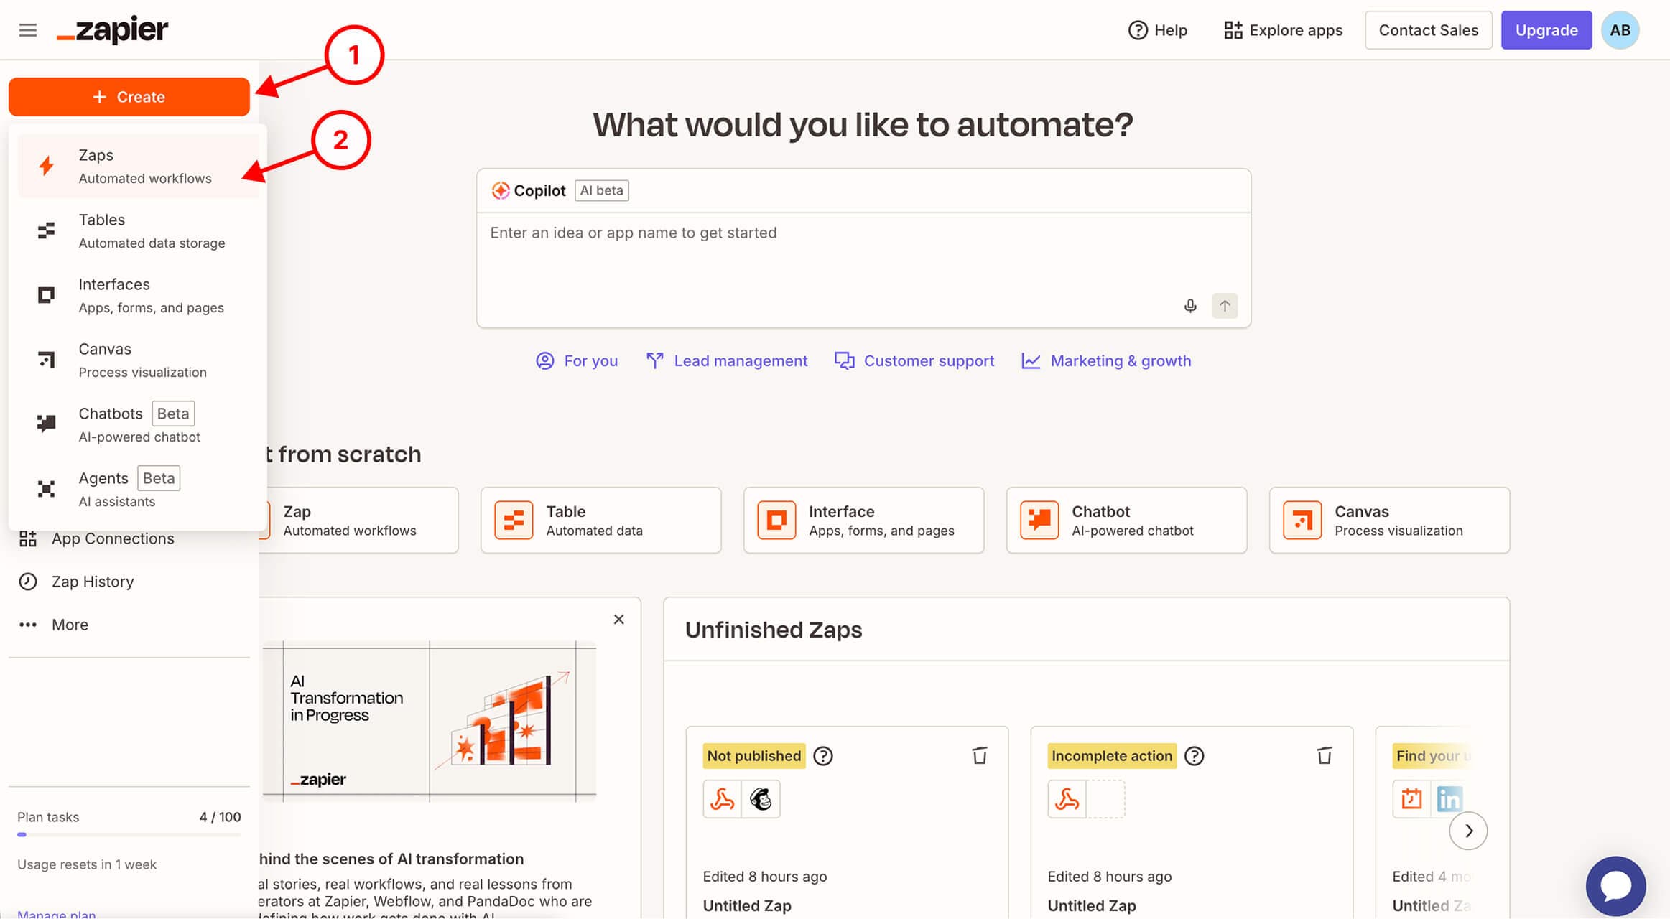Select Zaps from the Create menu
This screenshot has height=919, width=1670.
point(138,166)
